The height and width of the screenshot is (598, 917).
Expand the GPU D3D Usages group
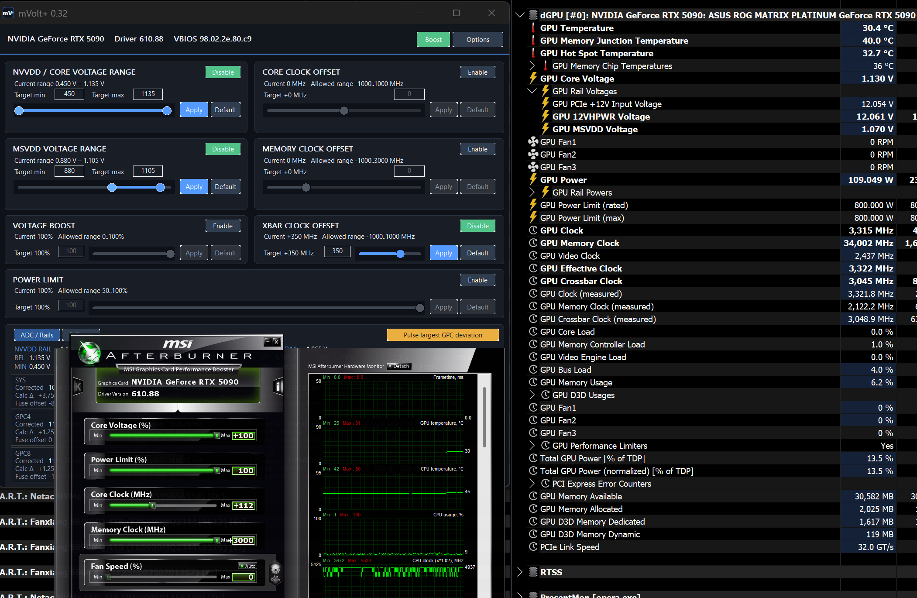[532, 395]
